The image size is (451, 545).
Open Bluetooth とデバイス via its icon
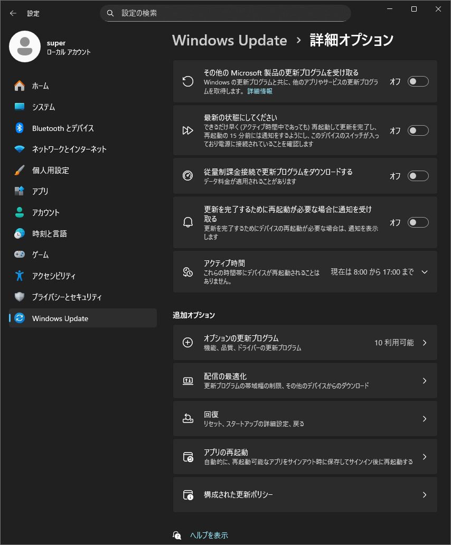pos(20,128)
